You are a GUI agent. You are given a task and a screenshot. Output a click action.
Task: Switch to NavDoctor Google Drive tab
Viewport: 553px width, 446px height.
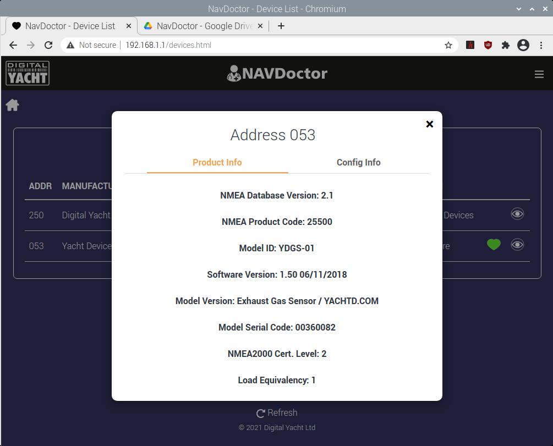(x=204, y=26)
